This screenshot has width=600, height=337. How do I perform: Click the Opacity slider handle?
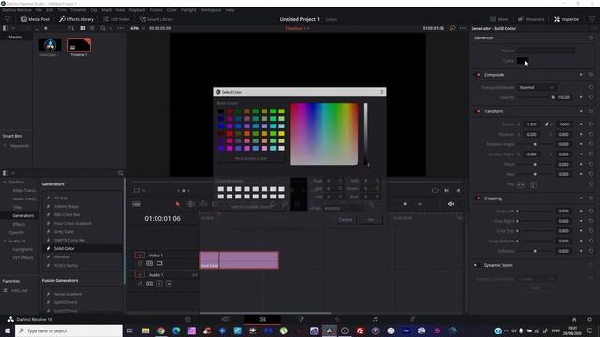(x=553, y=97)
